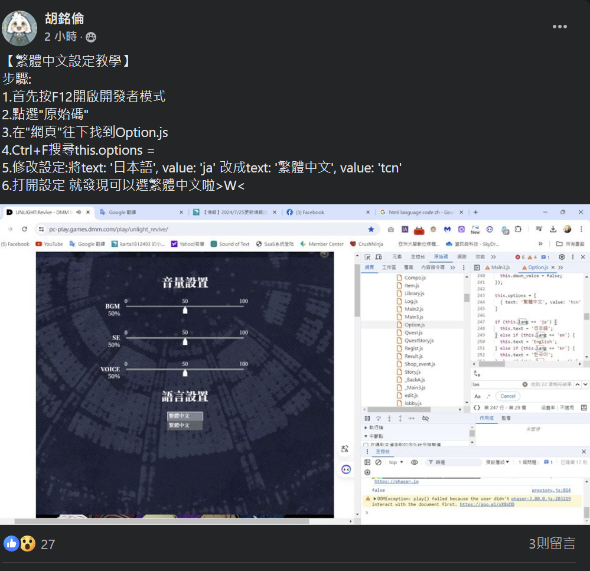The height and width of the screenshot is (571, 590).
Task: Select the 繁體中文 option in the dropdown list
Action: coord(185,425)
